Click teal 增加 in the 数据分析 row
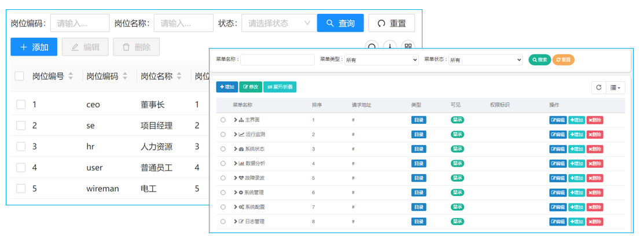The width and height of the screenshot is (640, 236). coord(576,164)
